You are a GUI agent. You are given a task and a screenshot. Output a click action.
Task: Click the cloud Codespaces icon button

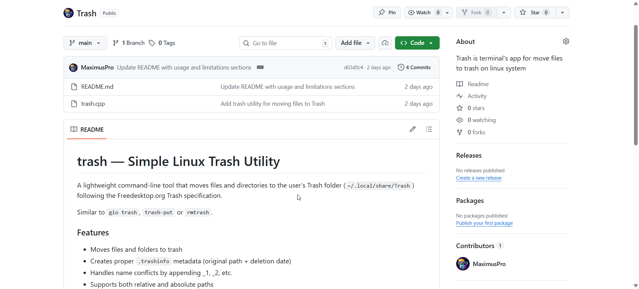click(385, 43)
